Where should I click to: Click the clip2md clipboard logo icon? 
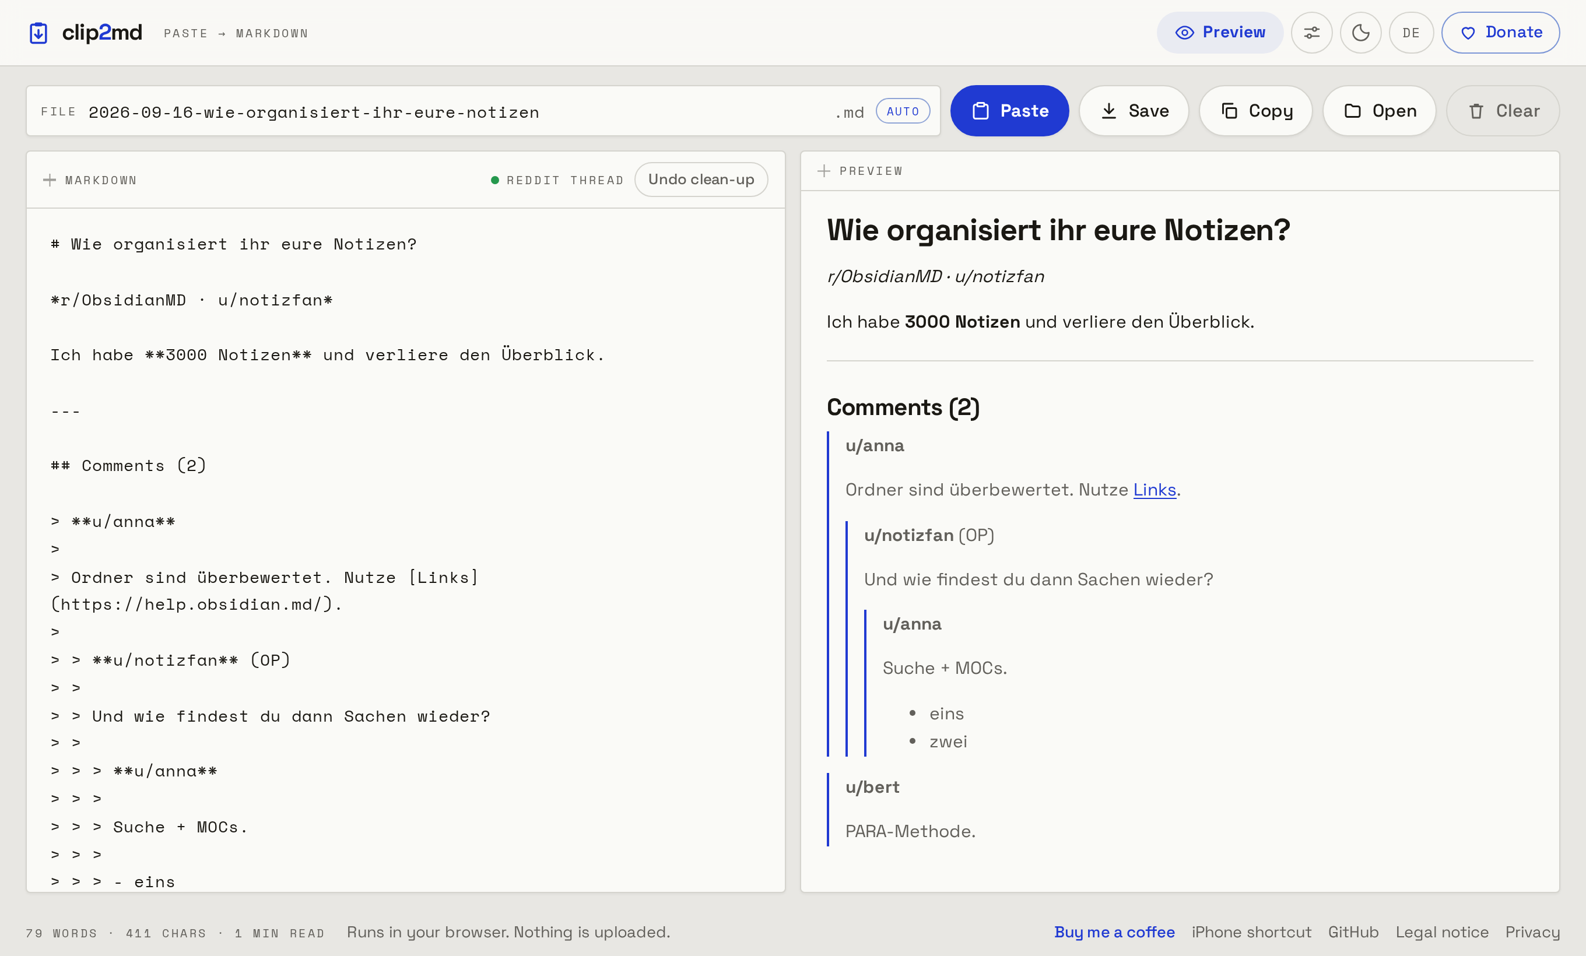38,33
